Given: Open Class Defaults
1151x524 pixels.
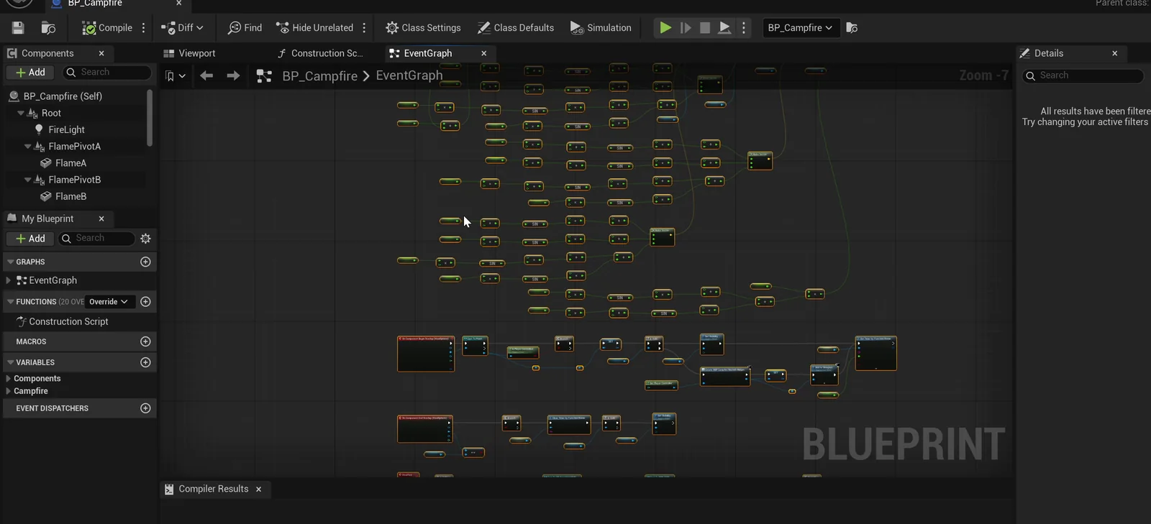Looking at the screenshot, I should [x=516, y=28].
